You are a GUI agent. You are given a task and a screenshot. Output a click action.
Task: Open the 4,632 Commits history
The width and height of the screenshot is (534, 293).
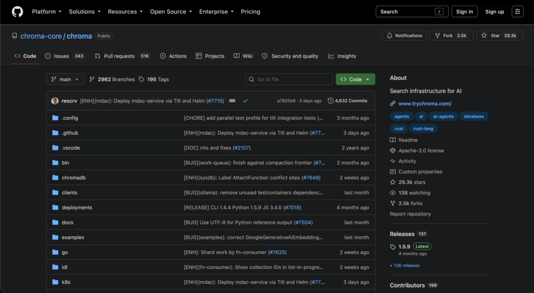[347, 101]
